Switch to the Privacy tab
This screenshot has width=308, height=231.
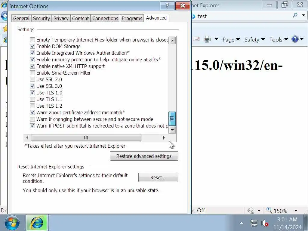(x=61, y=18)
